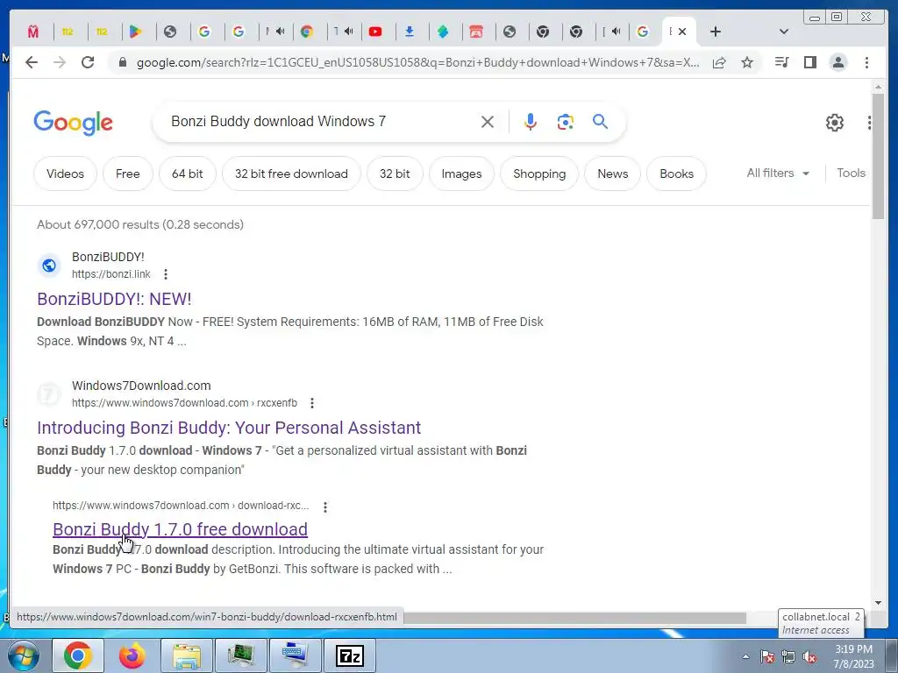The image size is (898, 673).
Task: Click the horizontal scrollbar thumb
Action: (574, 618)
